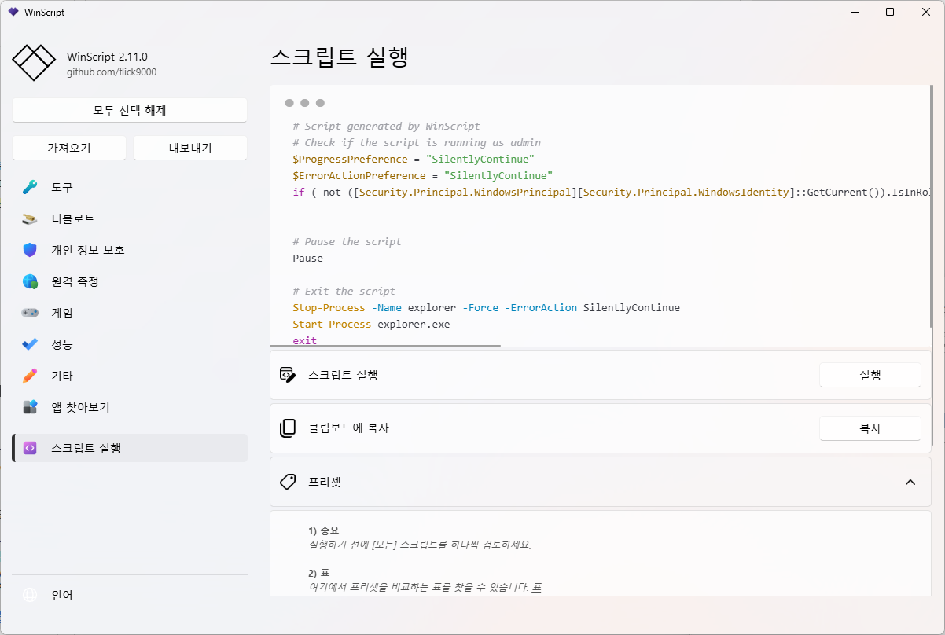Click the horizontal scrollbar under script code
This screenshot has height=635, width=945.
click(385, 345)
